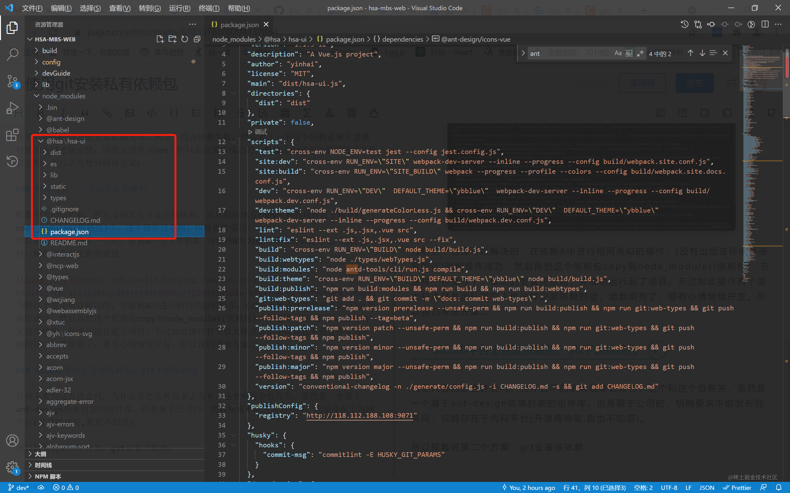The height and width of the screenshot is (493, 790).
Task: Open README.md in the explorer tree
Action: (69, 243)
